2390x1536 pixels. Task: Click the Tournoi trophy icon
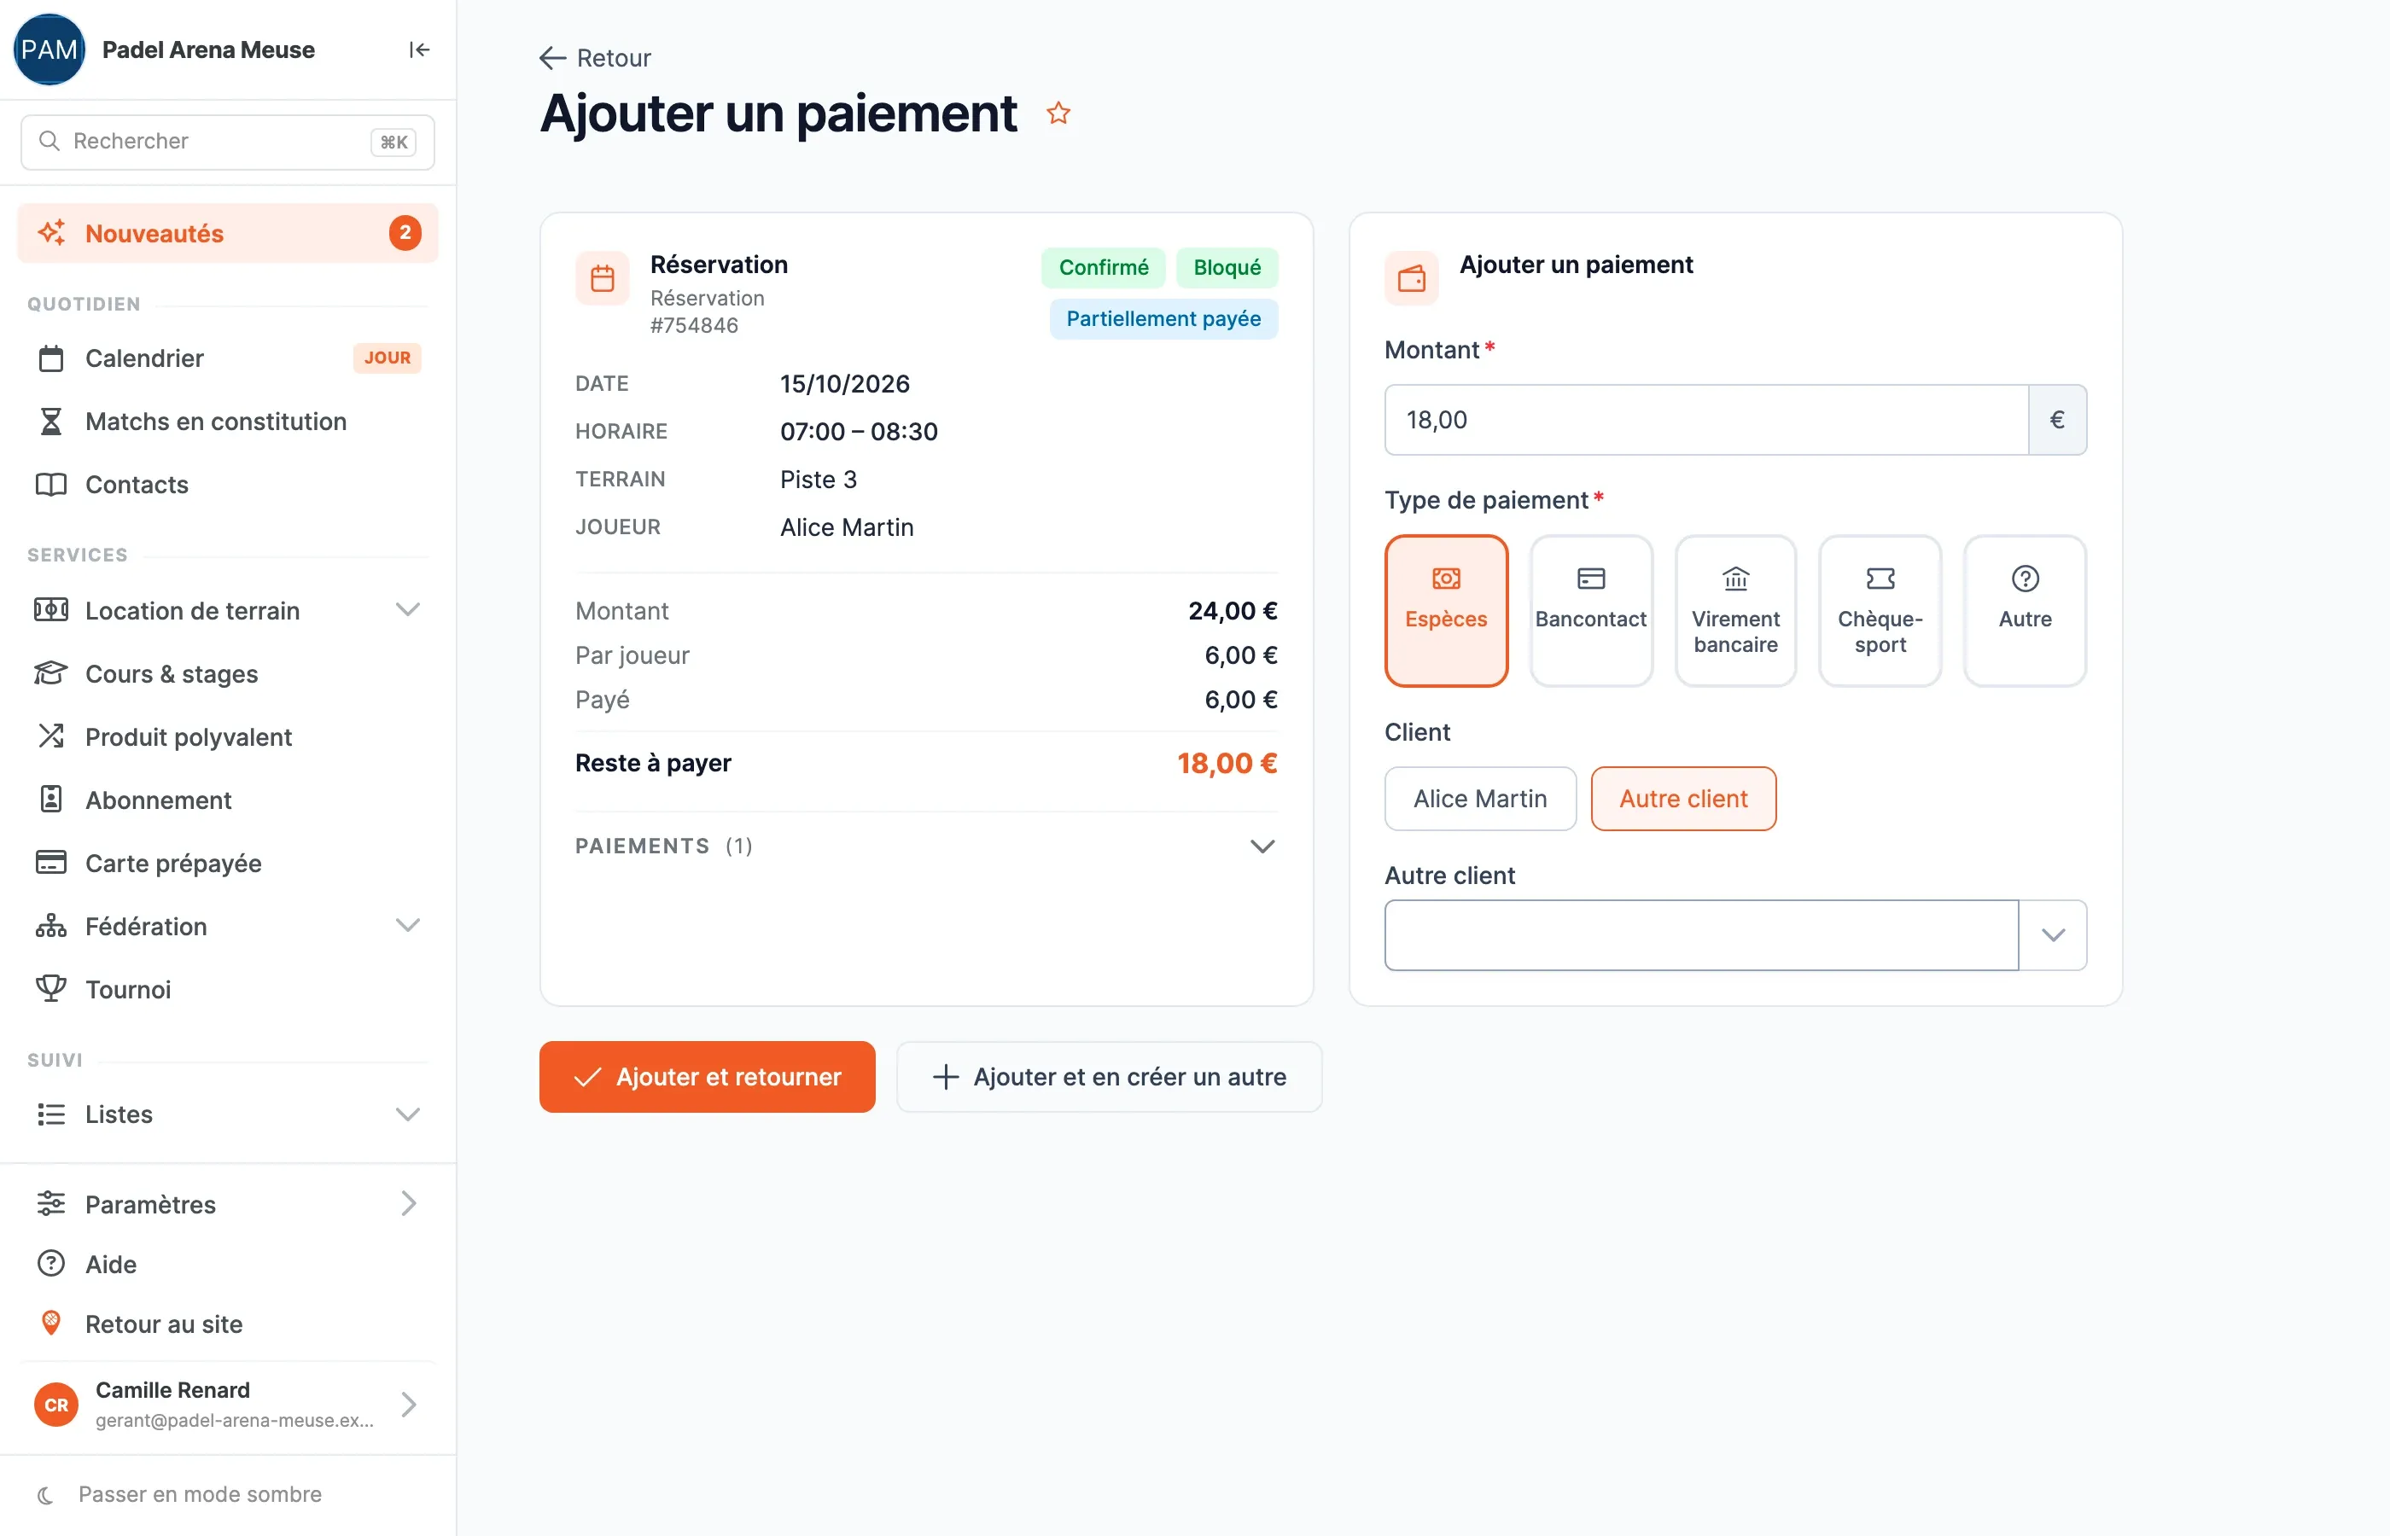pyautogui.click(x=51, y=988)
